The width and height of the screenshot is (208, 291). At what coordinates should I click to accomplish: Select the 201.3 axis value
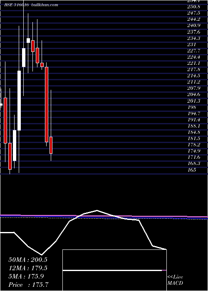(194, 101)
